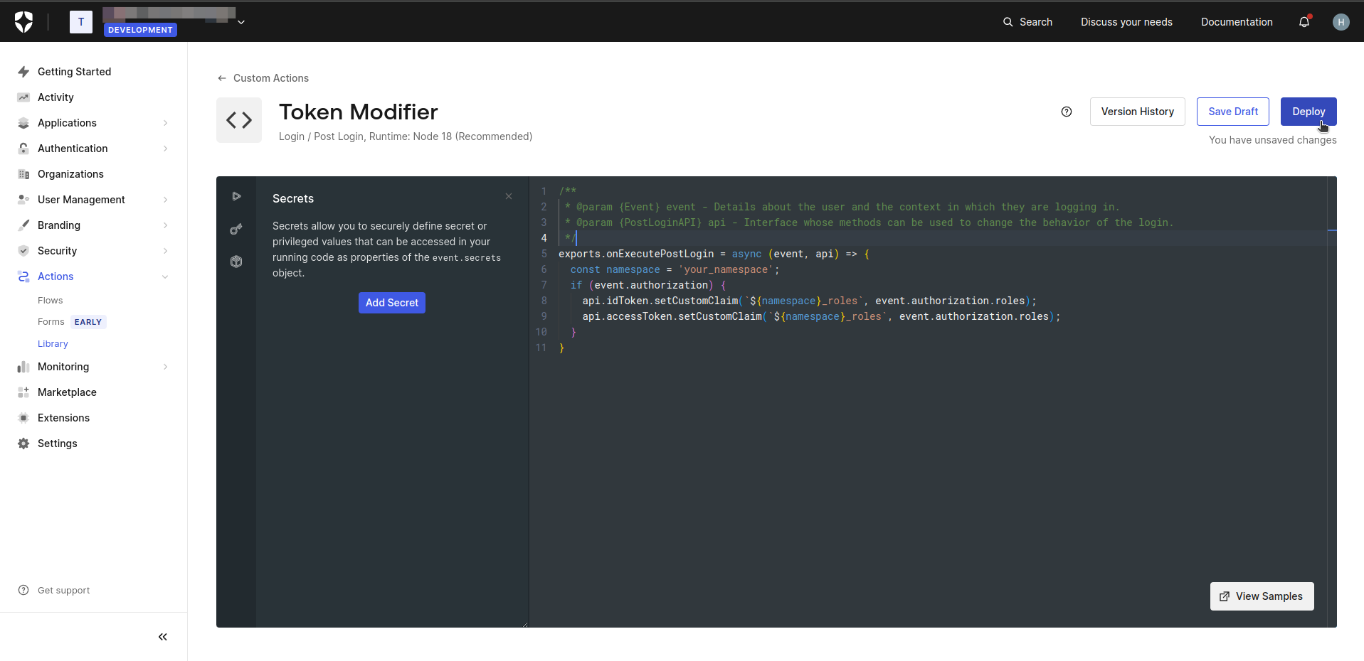The image size is (1364, 661).
Task: Open the Dependencies cube icon panel
Action: (236, 262)
